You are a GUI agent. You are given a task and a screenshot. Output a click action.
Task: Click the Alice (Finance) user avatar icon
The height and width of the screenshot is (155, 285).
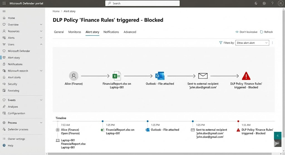(x=73, y=76)
